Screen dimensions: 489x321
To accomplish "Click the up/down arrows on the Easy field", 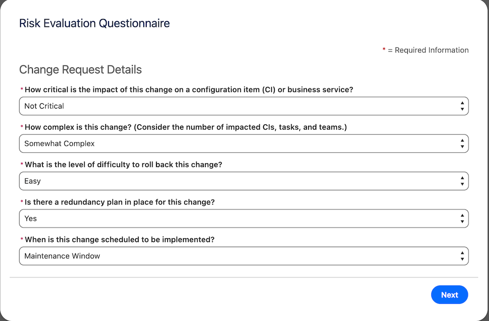I will (x=462, y=181).
